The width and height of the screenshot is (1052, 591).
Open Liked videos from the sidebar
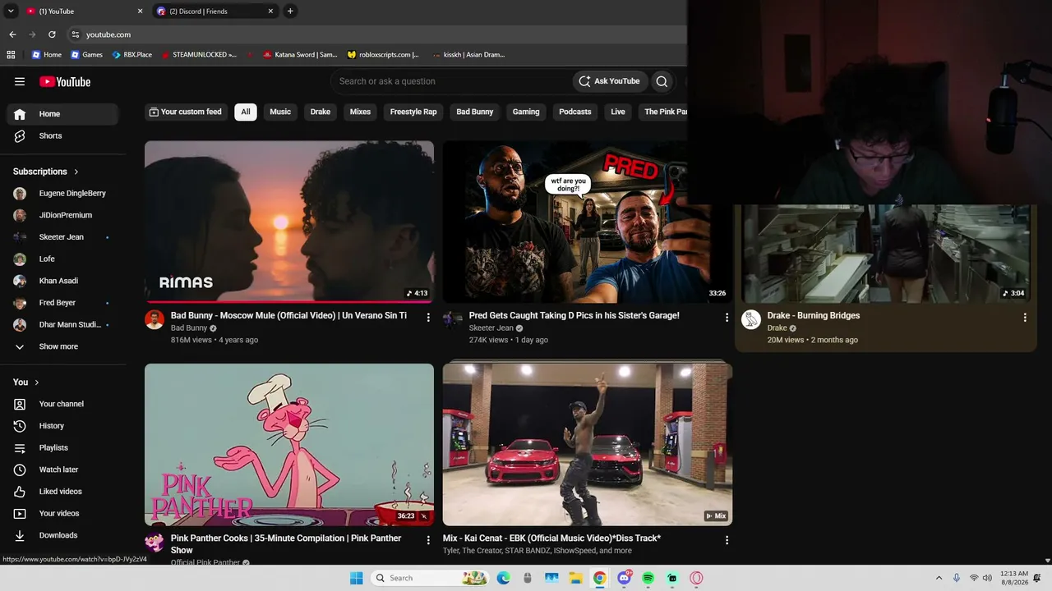click(x=62, y=492)
